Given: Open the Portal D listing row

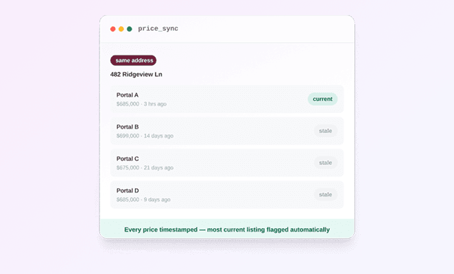Looking at the screenshot, I should click(x=227, y=195).
